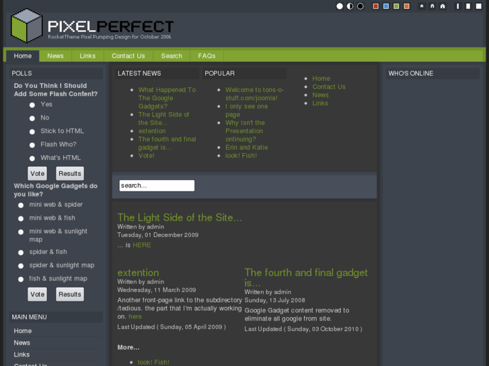
Task: Select the What's HTML option
Action: coord(32,158)
